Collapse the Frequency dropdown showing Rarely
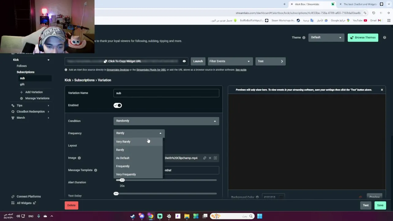Screen dimensions: 393x221 click(139, 133)
